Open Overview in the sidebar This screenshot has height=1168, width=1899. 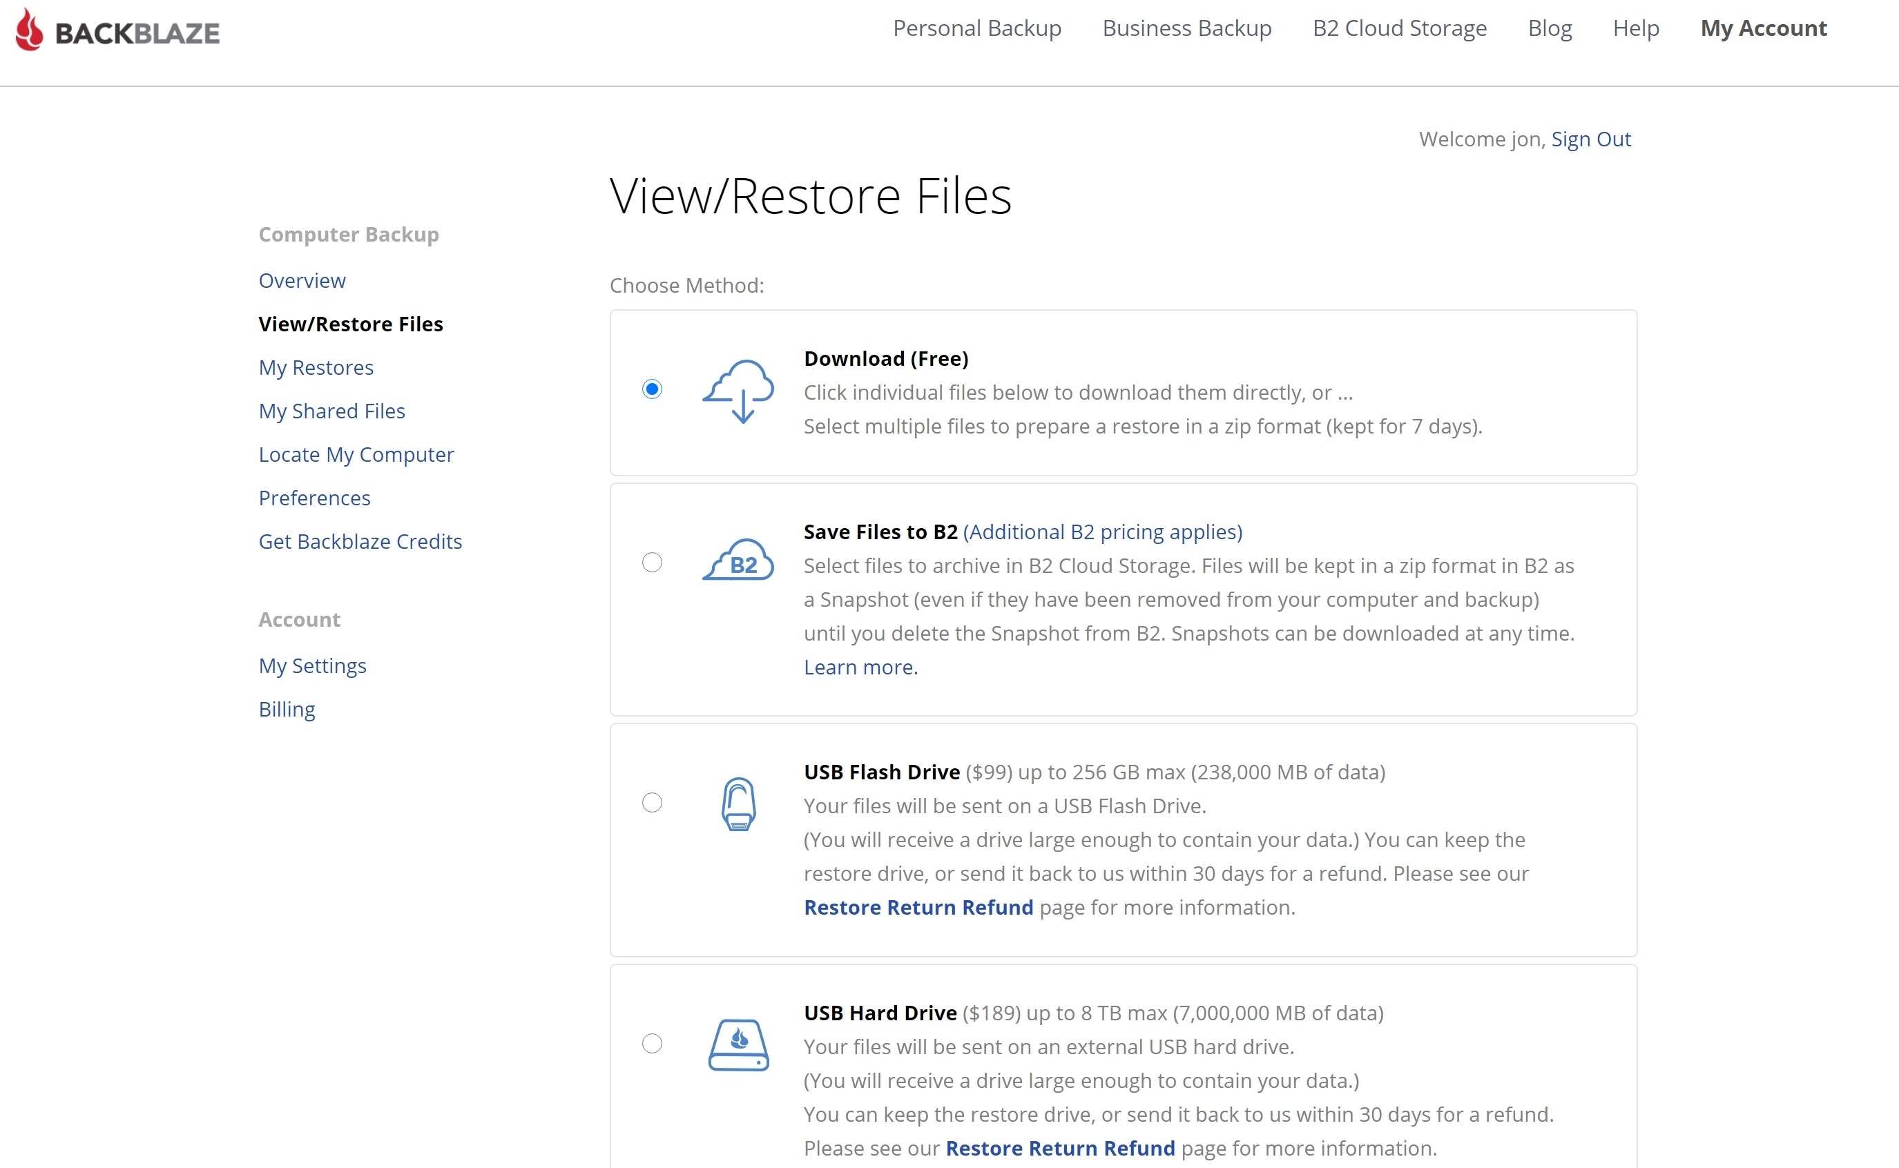click(x=302, y=280)
